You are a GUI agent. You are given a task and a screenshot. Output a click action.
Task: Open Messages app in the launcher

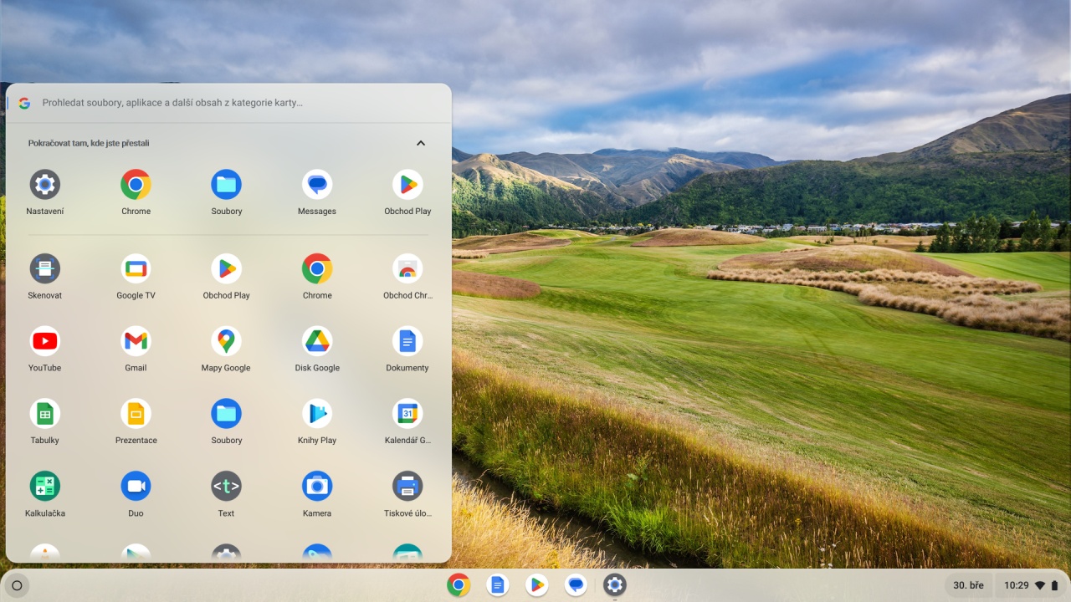point(317,193)
